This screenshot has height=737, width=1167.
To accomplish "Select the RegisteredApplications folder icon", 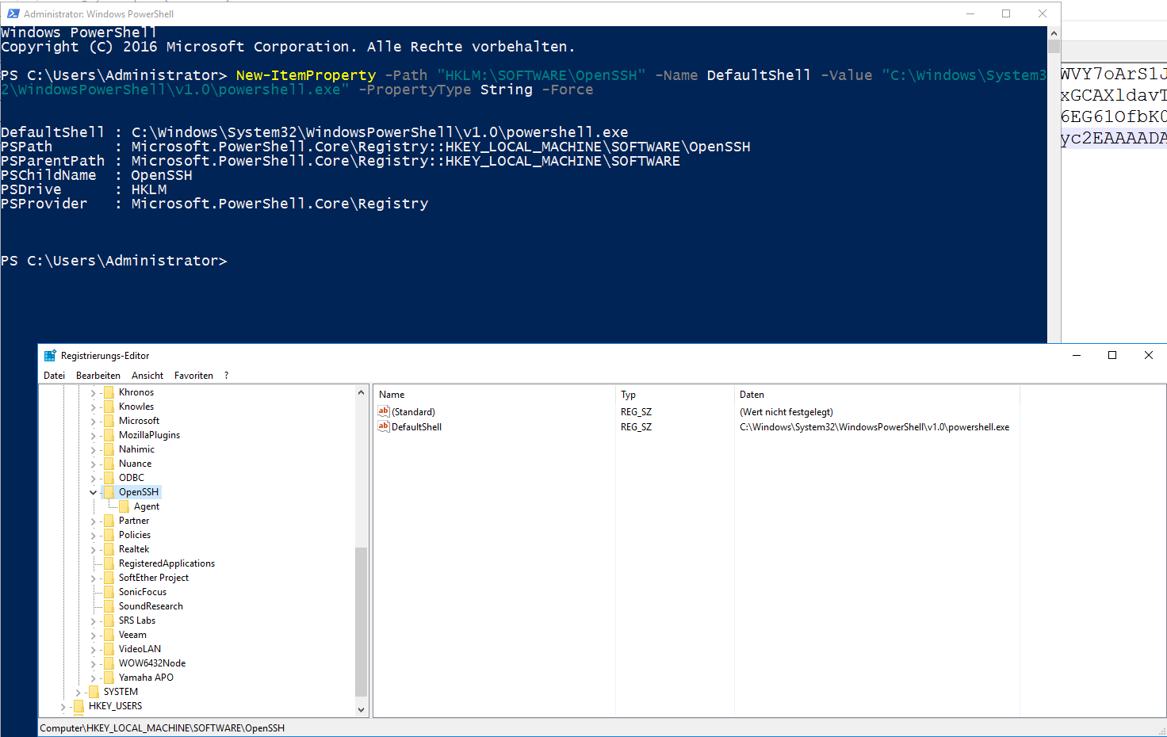I will pos(109,563).
